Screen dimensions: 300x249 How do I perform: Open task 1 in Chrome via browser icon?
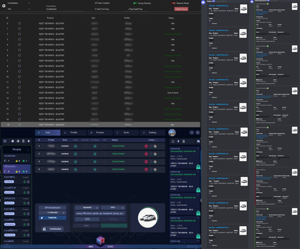click(x=155, y=146)
